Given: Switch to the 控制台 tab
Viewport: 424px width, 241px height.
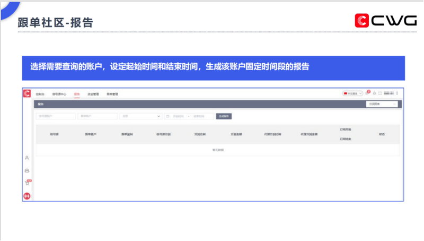Looking at the screenshot, I should tap(40, 94).
